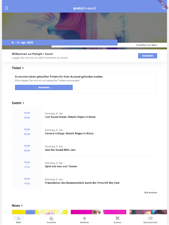Open Merkliste star icon
Image resolution: width=169 pixels, height=225 pixels.
[84, 218]
